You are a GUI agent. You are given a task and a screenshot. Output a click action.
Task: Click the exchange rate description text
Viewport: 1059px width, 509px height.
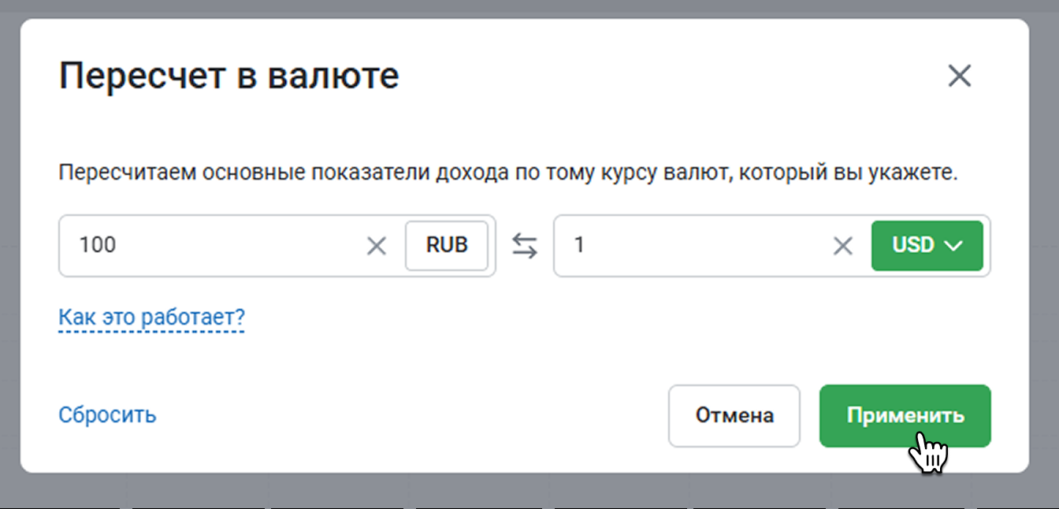click(x=508, y=173)
